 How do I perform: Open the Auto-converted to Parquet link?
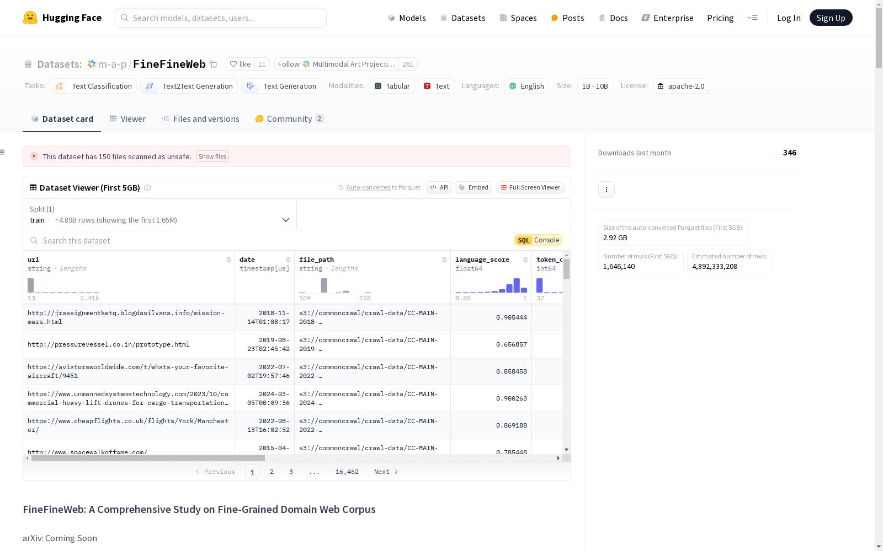368,187
